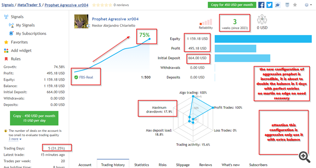Click Trading activity: 15.6% label

click(x=193, y=144)
